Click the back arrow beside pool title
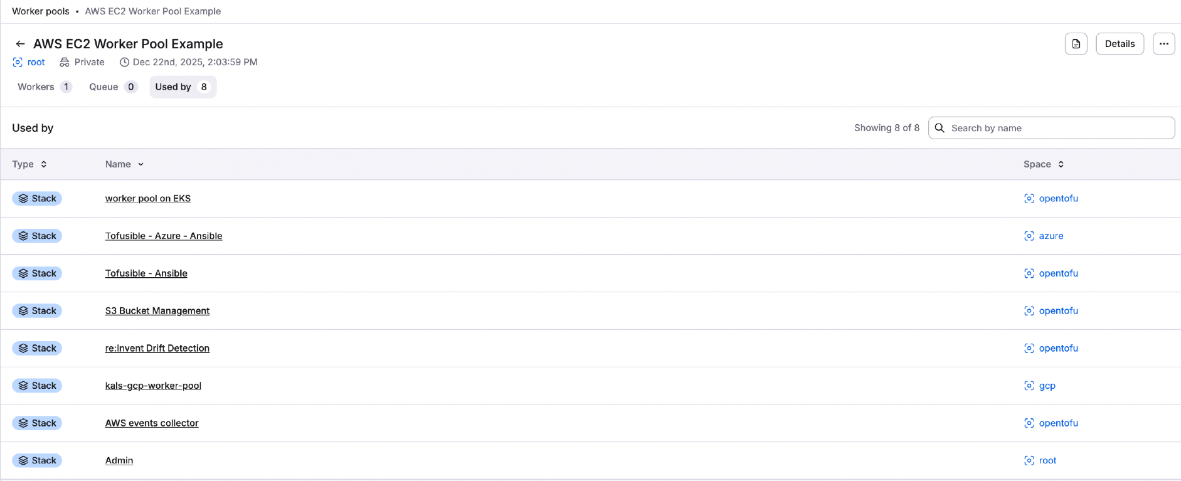 pos(20,44)
